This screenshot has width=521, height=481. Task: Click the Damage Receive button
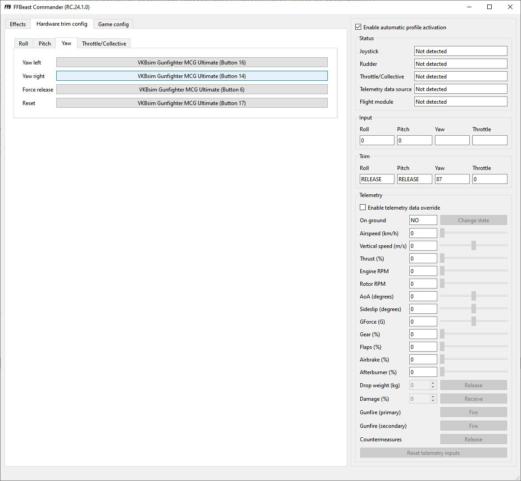coord(473,399)
